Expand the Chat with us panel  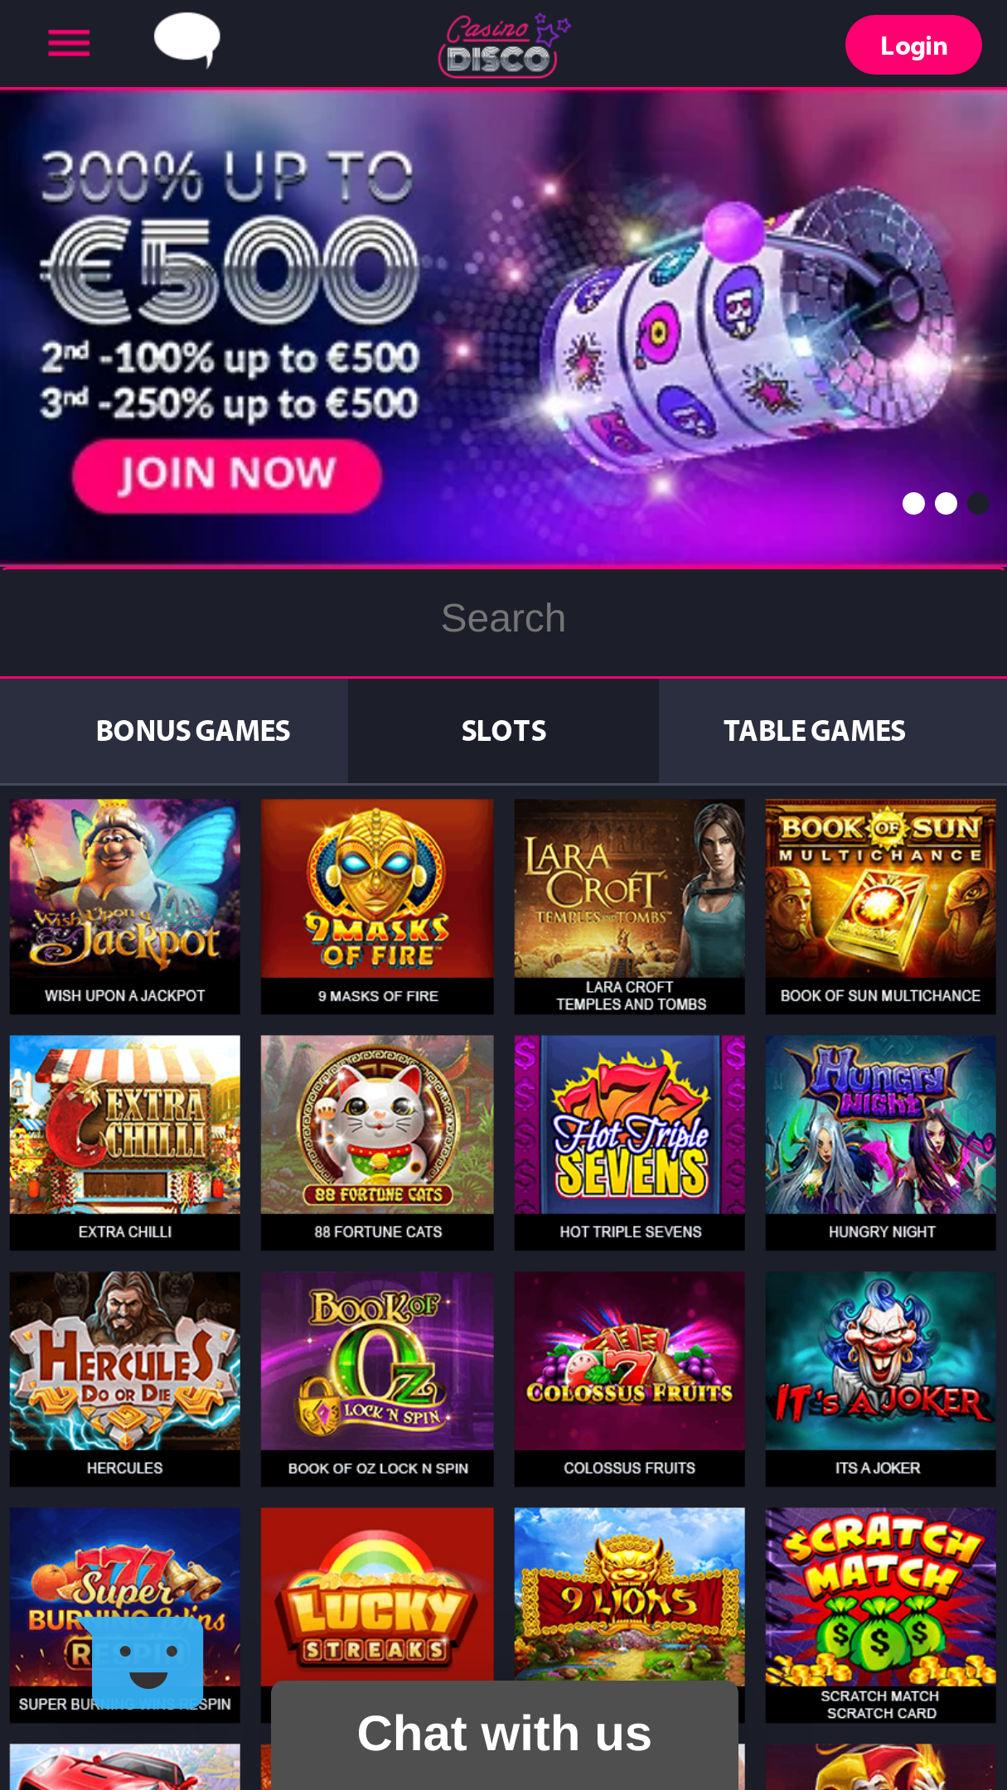[505, 1734]
